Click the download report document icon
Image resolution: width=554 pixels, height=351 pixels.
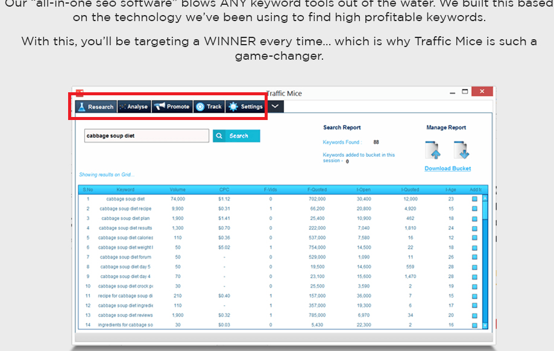click(461, 150)
